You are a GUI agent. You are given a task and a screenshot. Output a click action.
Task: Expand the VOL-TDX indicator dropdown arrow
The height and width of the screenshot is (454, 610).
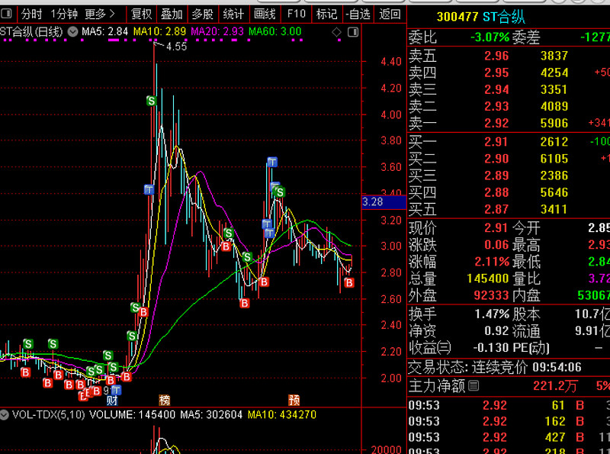tap(5, 414)
